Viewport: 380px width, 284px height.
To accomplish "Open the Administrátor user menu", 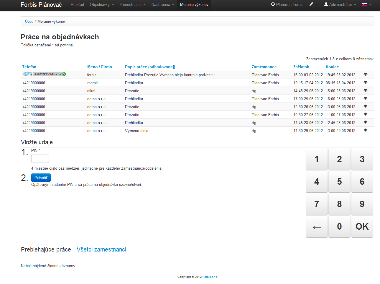I will point(340,4).
